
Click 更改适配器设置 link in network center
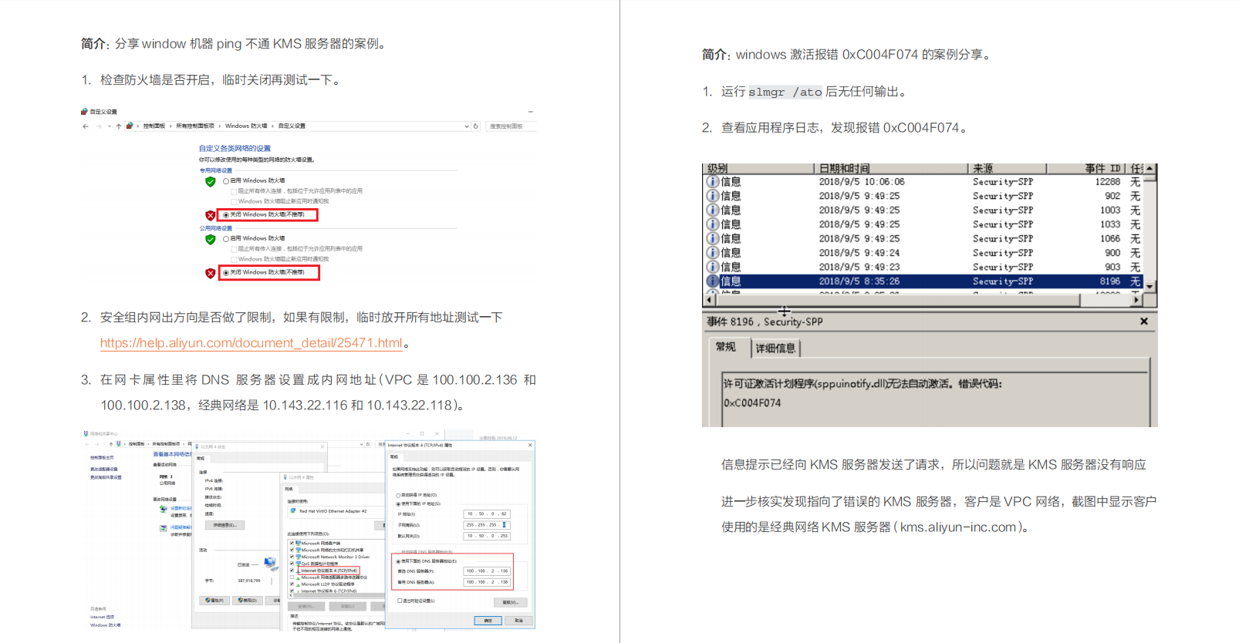coord(103,469)
